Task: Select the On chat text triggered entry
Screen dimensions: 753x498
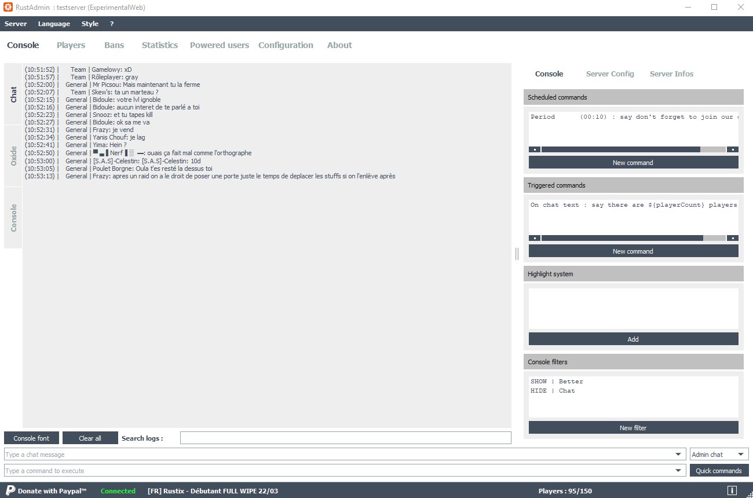Action: (634, 205)
